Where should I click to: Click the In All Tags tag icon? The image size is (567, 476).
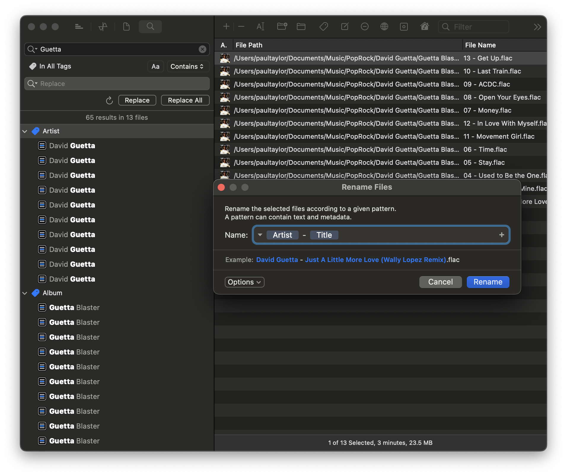click(x=33, y=66)
